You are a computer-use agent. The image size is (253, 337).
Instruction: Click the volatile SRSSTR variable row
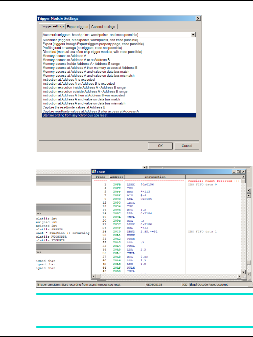coord(50,229)
